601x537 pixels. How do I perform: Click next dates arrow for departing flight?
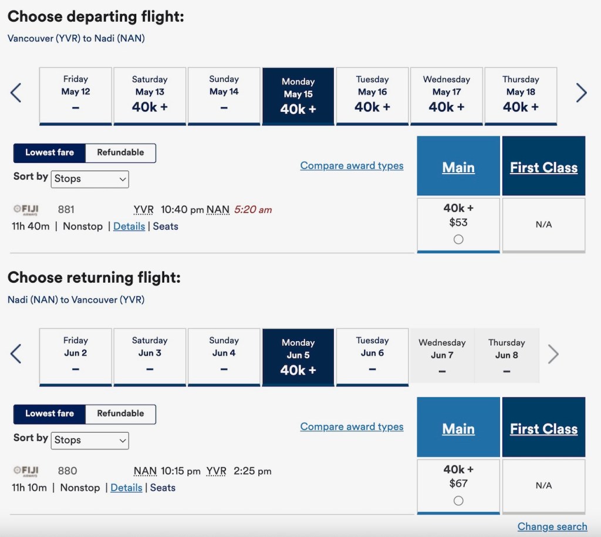click(581, 93)
